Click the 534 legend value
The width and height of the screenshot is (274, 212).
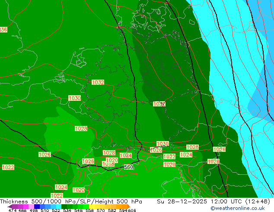[67, 210]
